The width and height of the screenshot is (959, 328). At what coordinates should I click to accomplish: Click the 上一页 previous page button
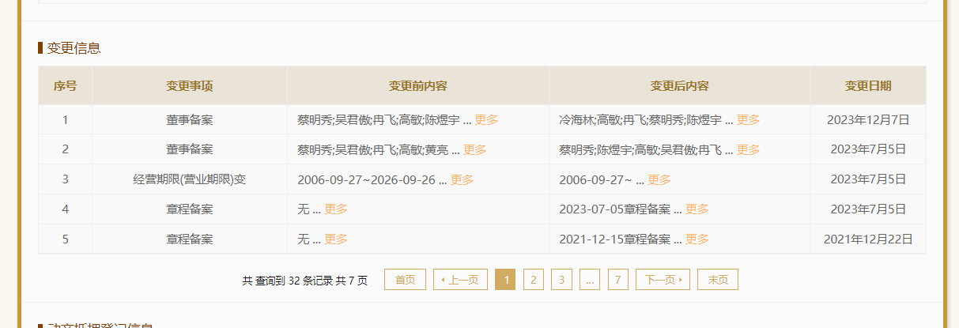click(460, 280)
